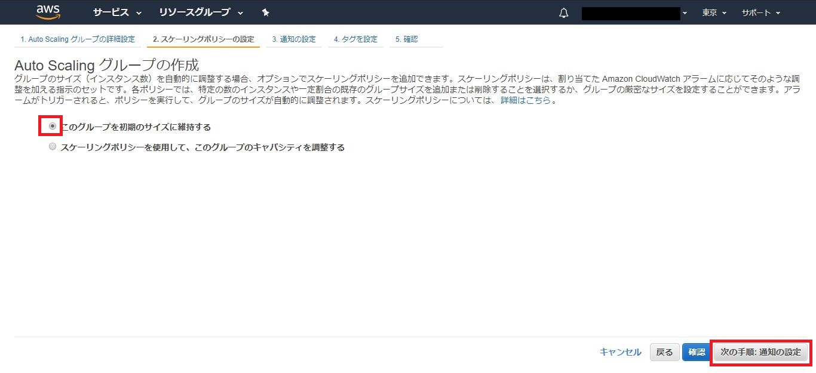
Task: Jump to step 3 通知の設定 tab
Action: (x=294, y=39)
